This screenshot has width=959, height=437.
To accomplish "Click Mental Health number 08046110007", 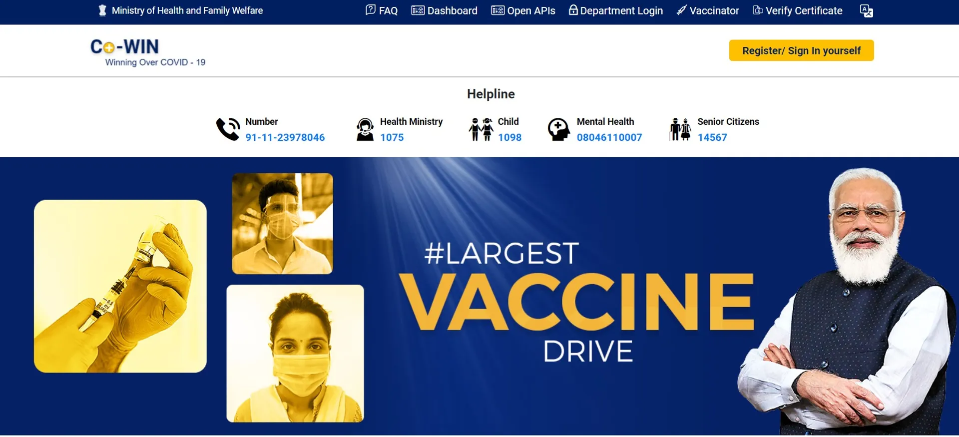I will tap(609, 137).
